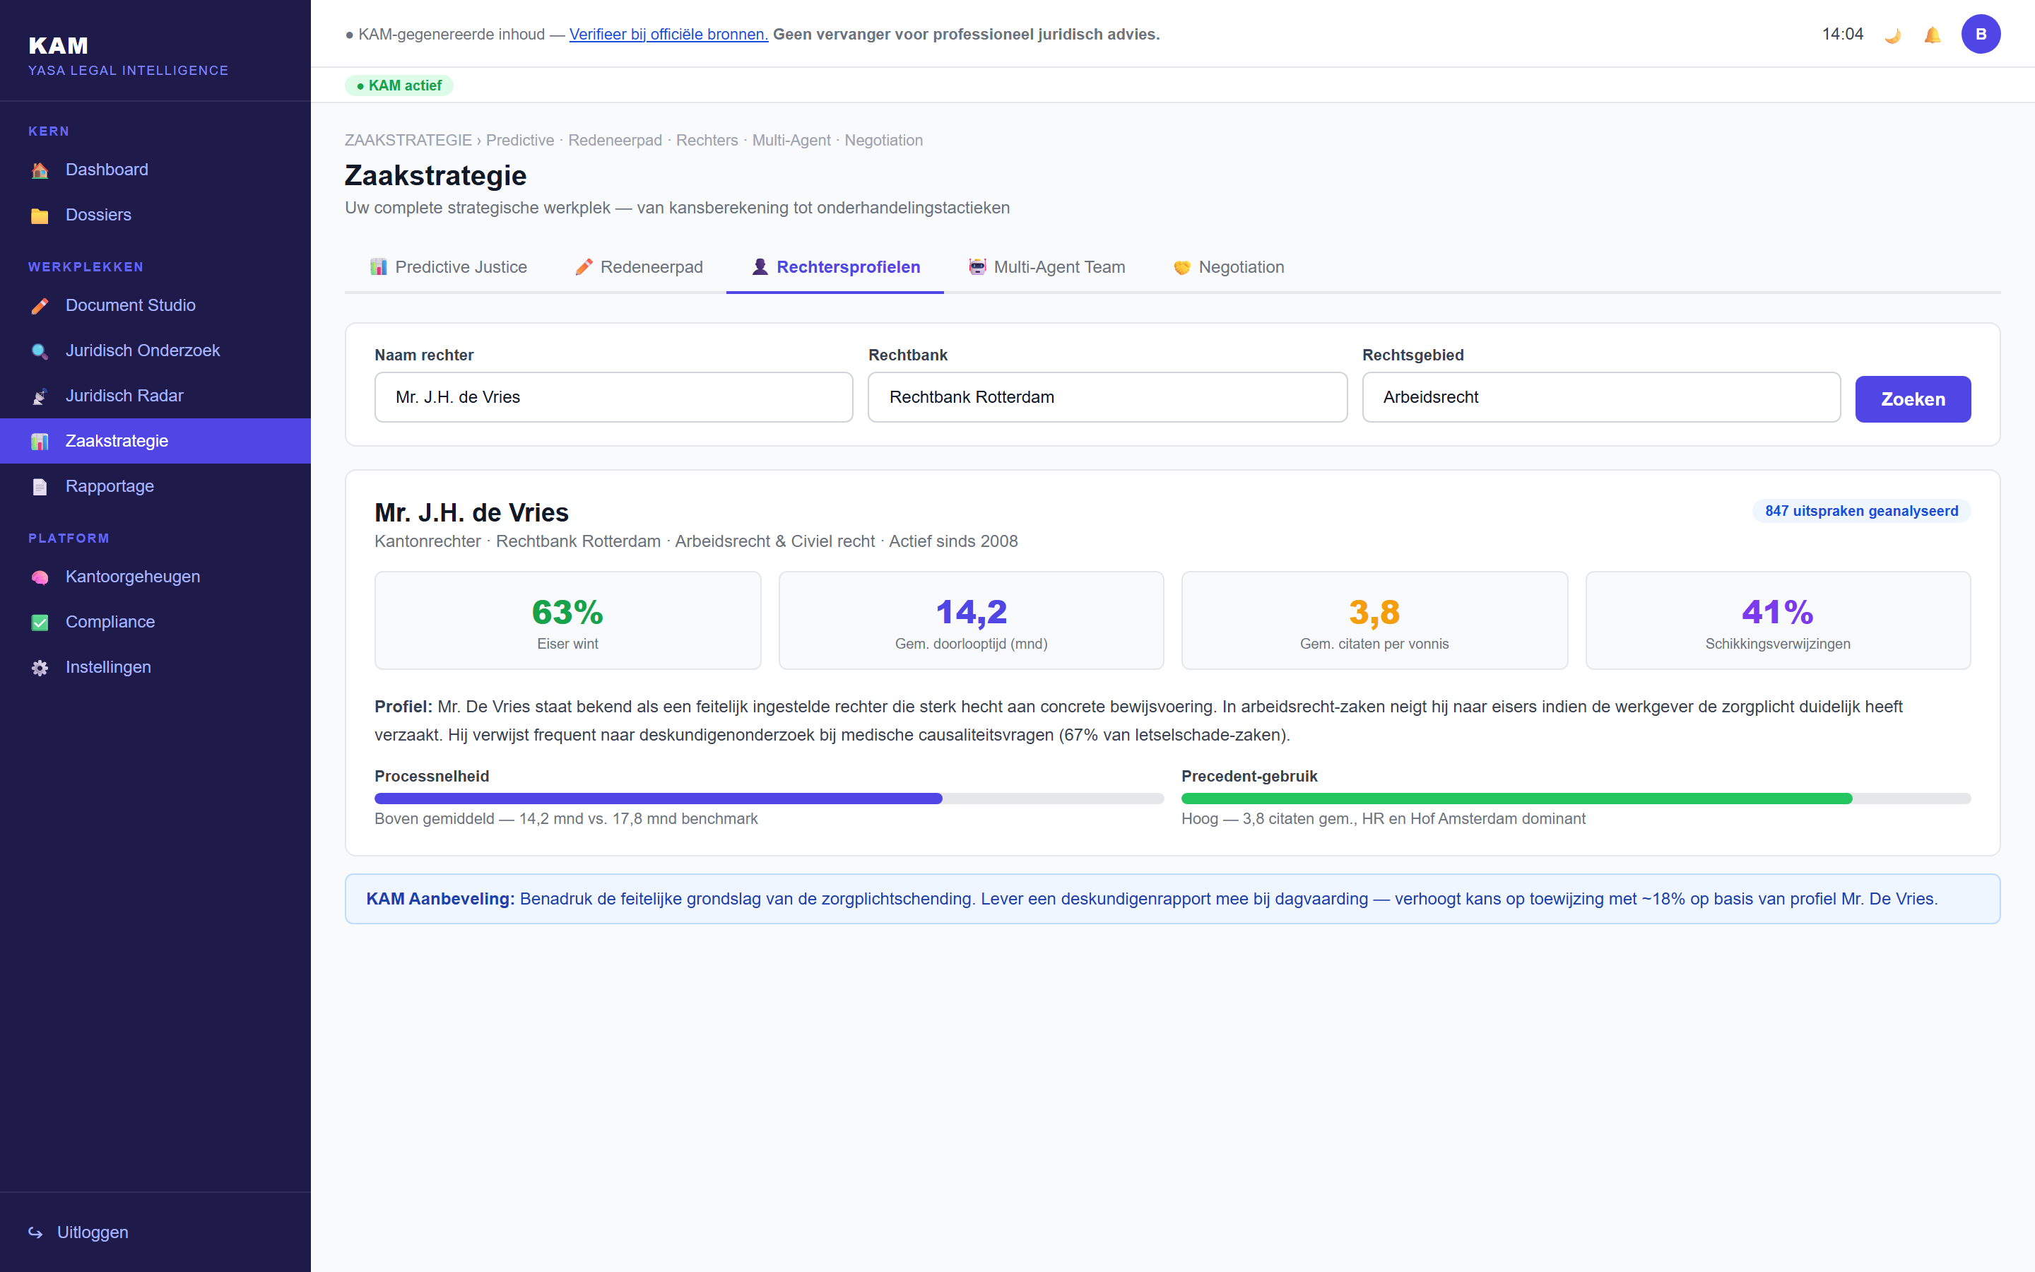The image size is (2035, 1272).
Task: Open Kantoorgeheugen brain icon
Action: pos(40,578)
